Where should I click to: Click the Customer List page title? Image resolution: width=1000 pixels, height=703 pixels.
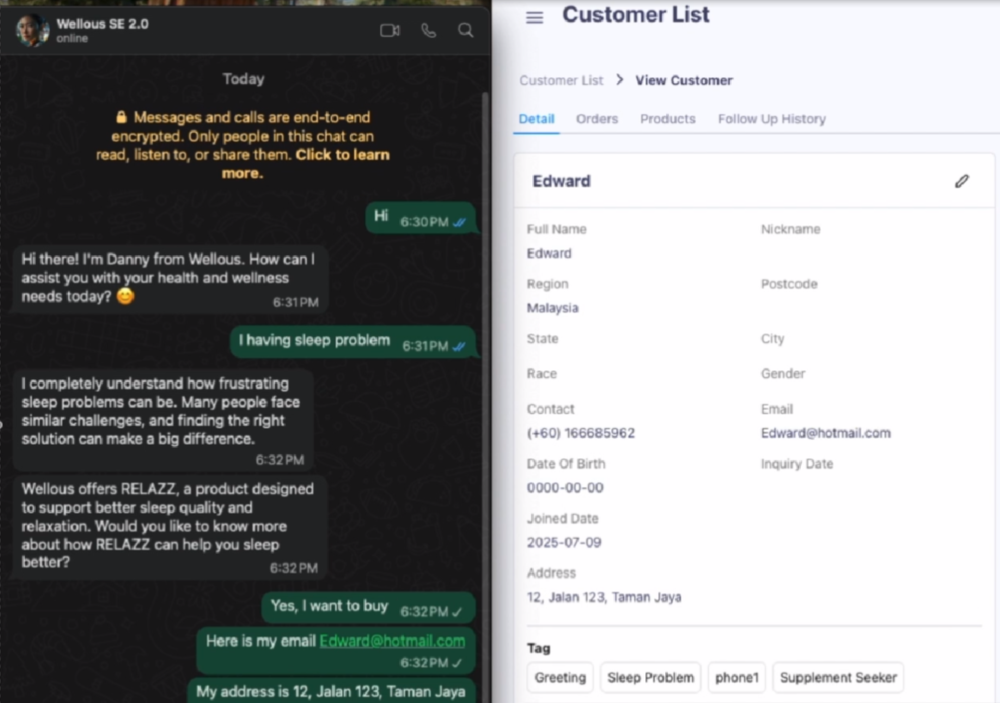click(636, 15)
